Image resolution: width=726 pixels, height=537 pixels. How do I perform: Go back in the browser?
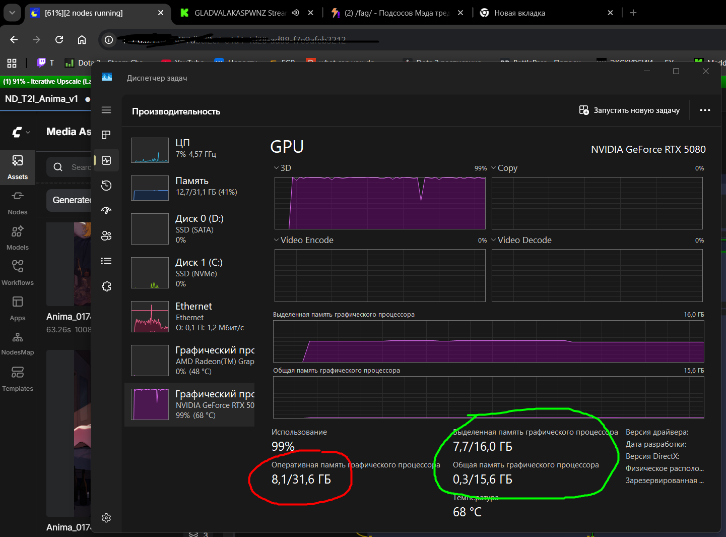[x=14, y=39]
